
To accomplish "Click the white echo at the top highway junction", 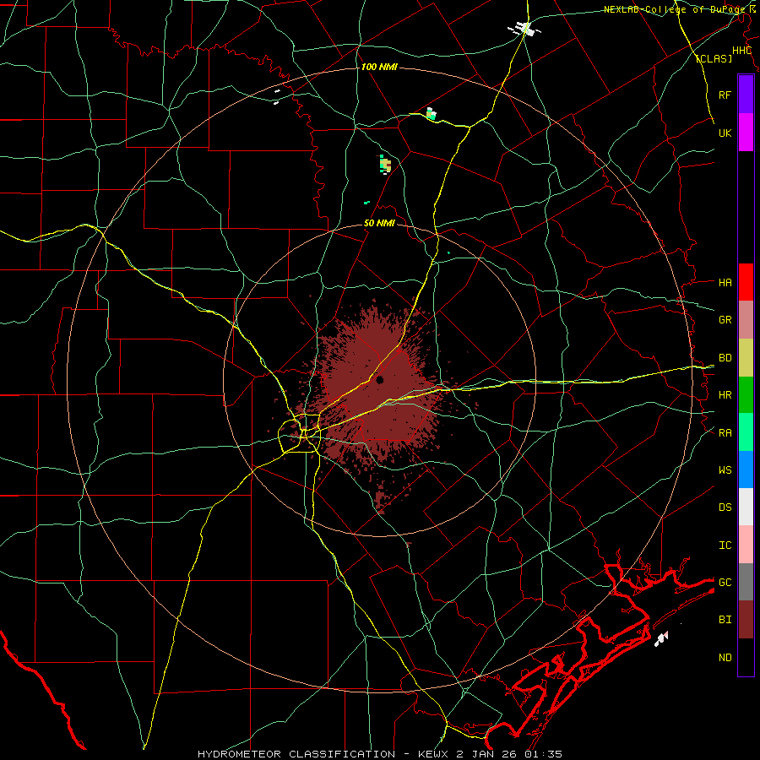I will tap(524, 29).
